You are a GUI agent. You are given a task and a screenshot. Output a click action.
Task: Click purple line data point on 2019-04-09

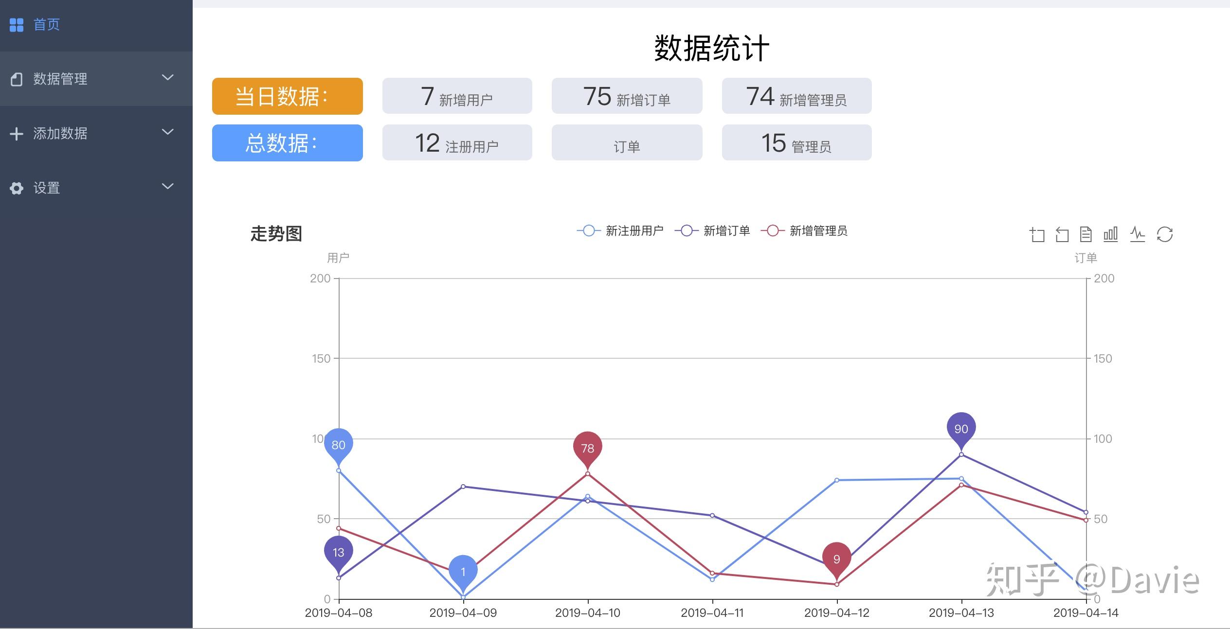tap(463, 487)
